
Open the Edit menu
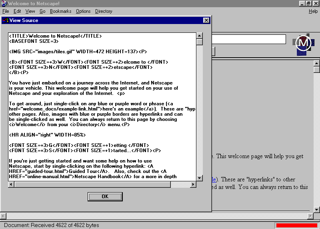(17, 11)
